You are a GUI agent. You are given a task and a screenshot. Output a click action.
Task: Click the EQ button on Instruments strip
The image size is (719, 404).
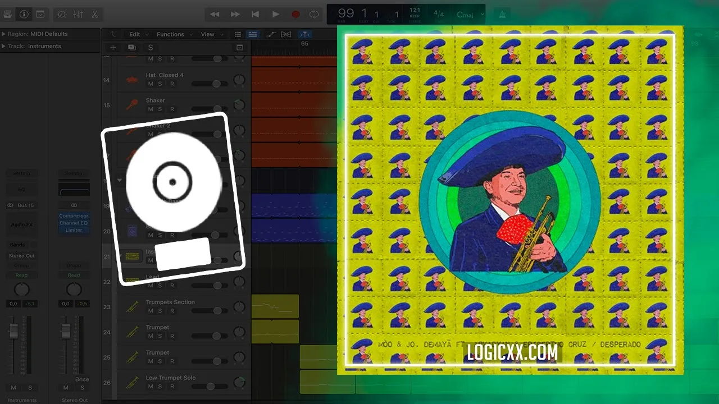pyautogui.click(x=22, y=190)
